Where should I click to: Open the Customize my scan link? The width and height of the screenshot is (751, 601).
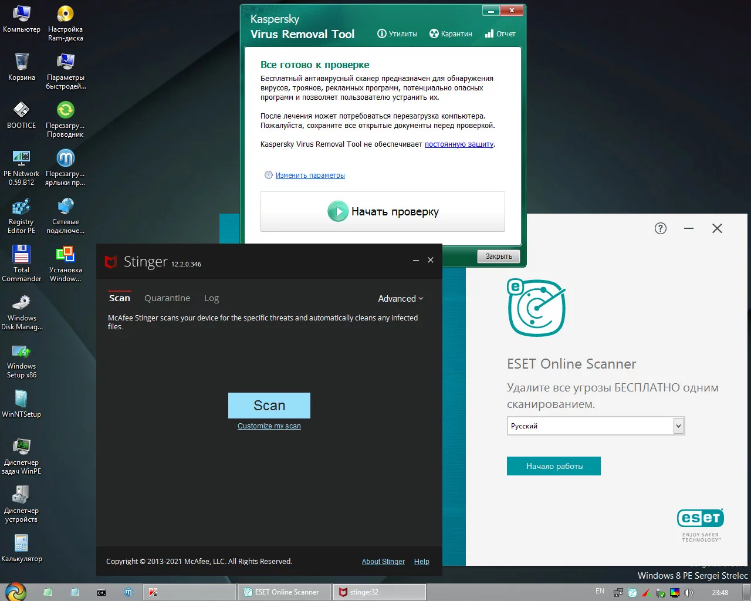pyautogui.click(x=269, y=426)
